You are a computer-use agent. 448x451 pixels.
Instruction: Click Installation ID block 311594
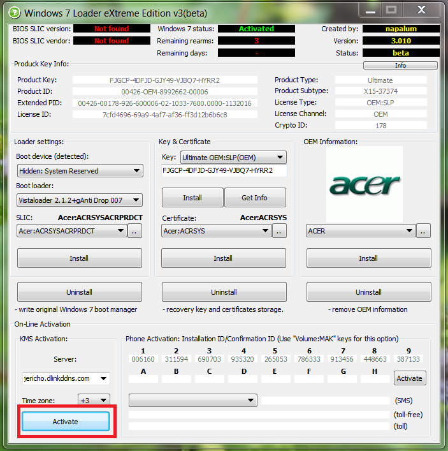177,359
